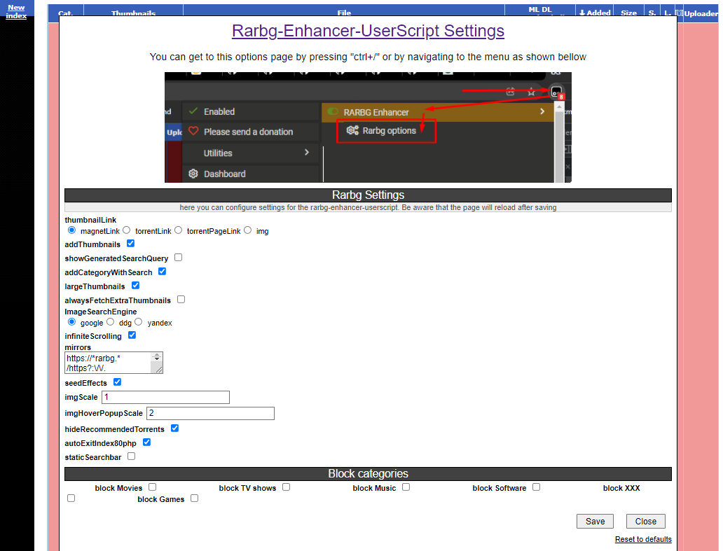Screen dimensions: 723x551
Task: Uncheck hideRecommendedTorrents
Action: [174, 428]
